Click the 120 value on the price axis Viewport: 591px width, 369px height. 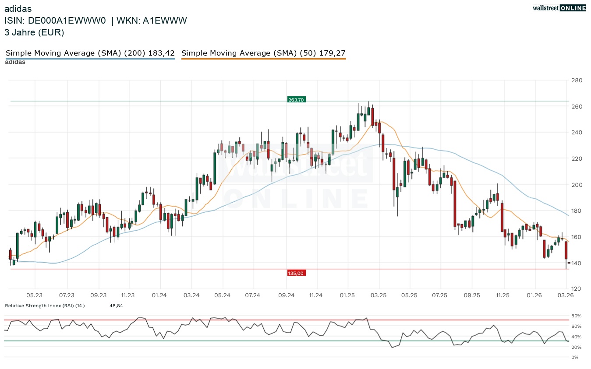click(577, 289)
